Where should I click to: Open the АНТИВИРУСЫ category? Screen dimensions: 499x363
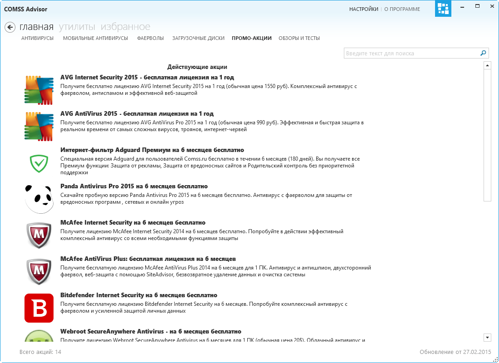click(37, 38)
